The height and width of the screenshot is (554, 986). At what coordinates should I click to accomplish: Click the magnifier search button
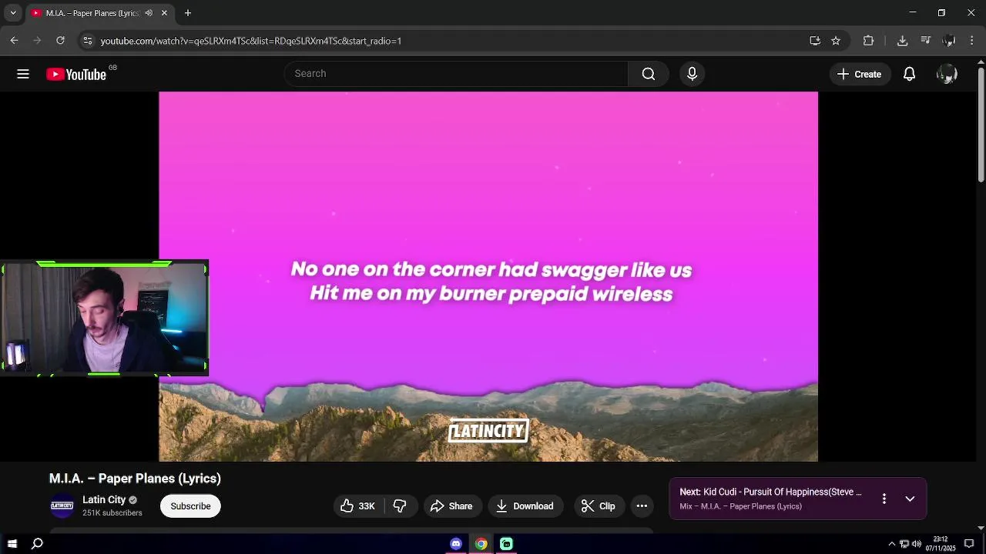click(649, 74)
